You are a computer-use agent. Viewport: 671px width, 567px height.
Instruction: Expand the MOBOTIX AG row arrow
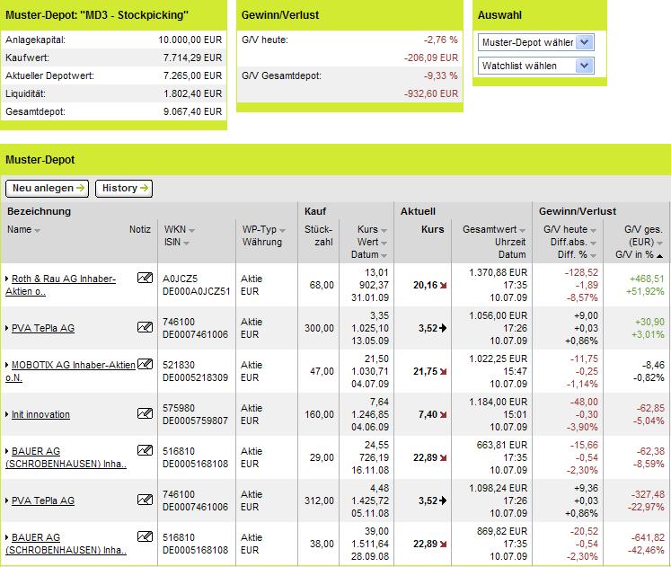click(x=7, y=365)
